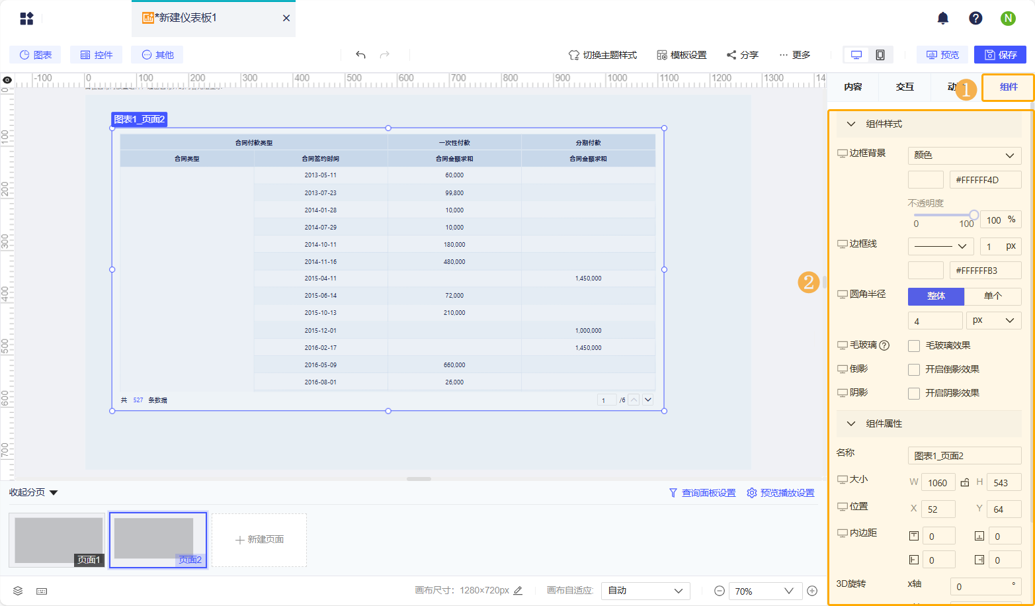The height and width of the screenshot is (606, 1035).
Task: Click the monitor icon beside 边框背景
Action: pyautogui.click(x=842, y=153)
